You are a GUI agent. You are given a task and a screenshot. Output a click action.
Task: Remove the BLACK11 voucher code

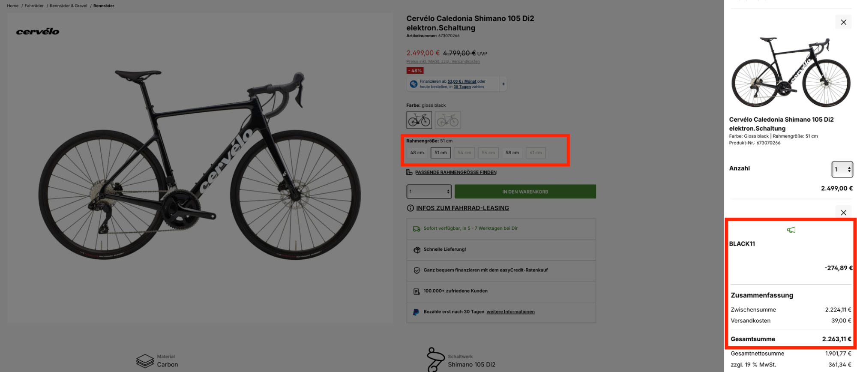click(843, 213)
